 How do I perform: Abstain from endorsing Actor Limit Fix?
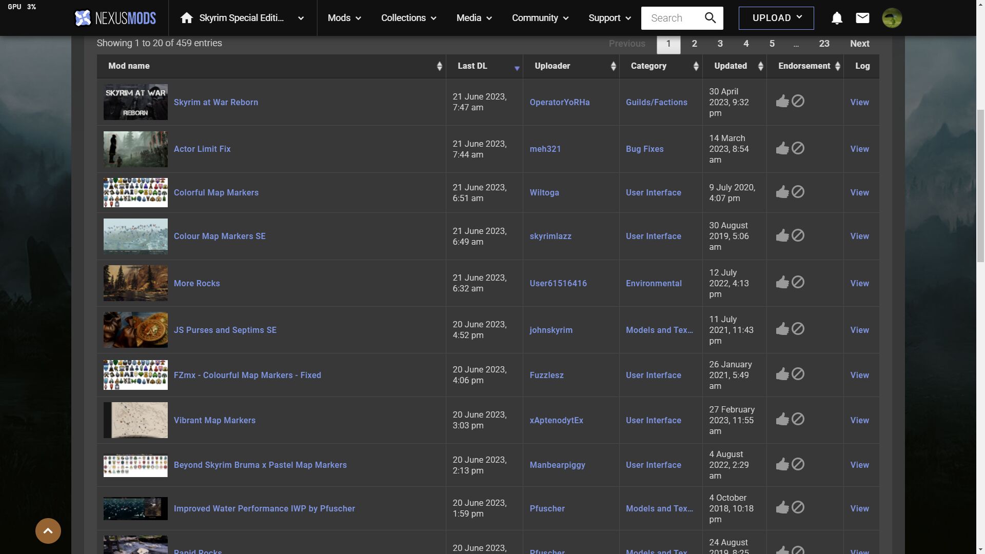(798, 149)
